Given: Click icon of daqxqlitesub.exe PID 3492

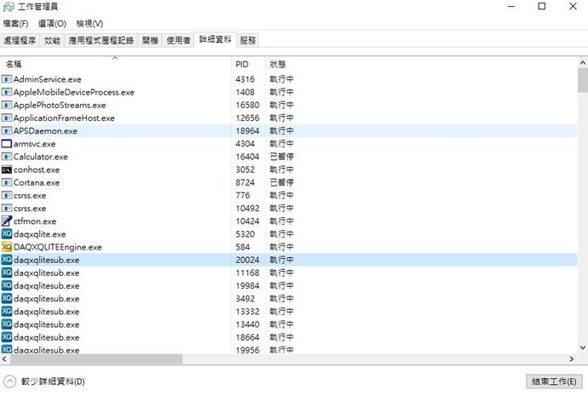Looking at the screenshot, I should pos(7,299).
